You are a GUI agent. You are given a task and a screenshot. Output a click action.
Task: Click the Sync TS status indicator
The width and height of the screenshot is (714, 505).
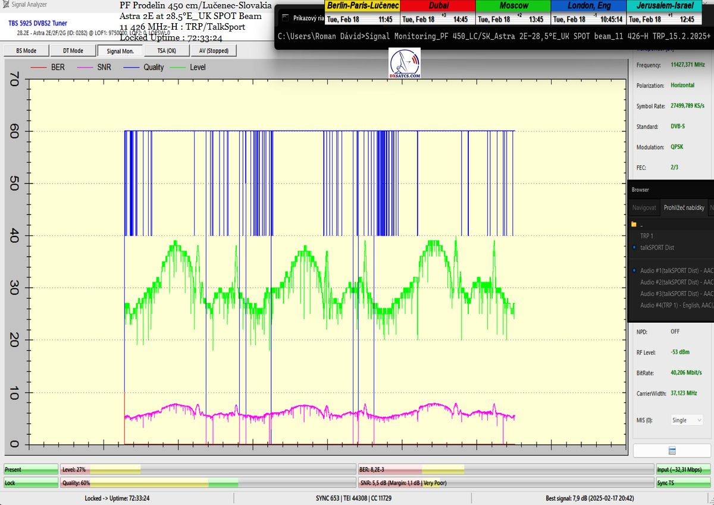(x=683, y=483)
